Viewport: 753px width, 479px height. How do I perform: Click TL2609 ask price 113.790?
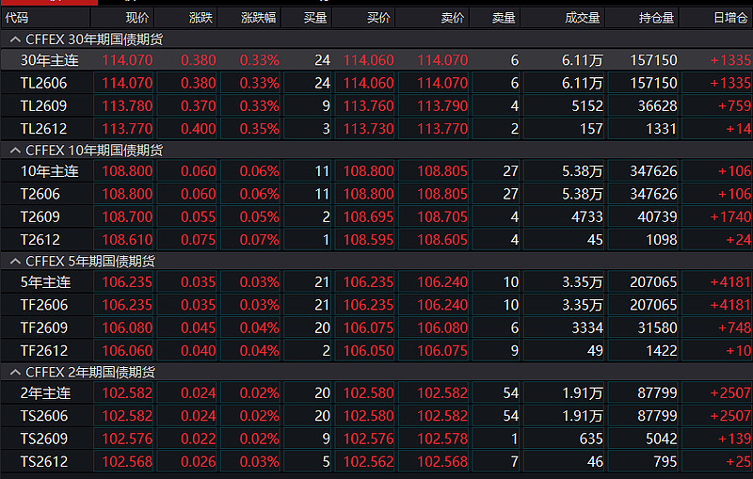[442, 105]
